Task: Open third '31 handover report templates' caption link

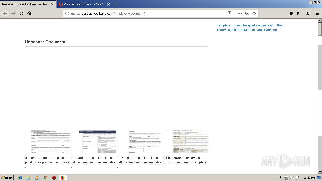Action: point(139,160)
